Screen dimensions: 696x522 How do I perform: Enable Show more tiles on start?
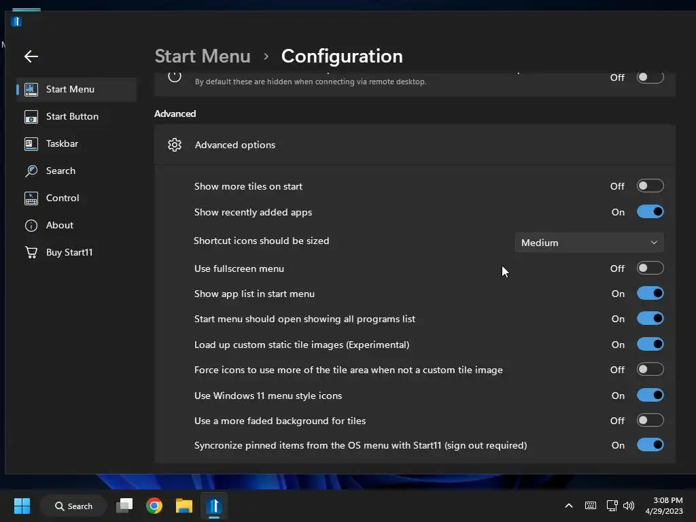coord(650,186)
